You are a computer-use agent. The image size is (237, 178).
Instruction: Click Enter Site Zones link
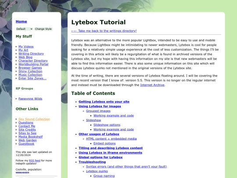tap(32, 78)
